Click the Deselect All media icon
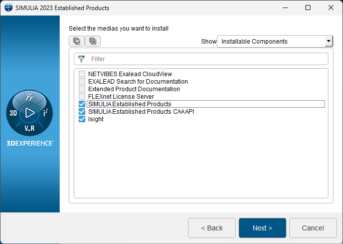Image resolution: width=343 pixels, height=244 pixels. click(93, 41)
